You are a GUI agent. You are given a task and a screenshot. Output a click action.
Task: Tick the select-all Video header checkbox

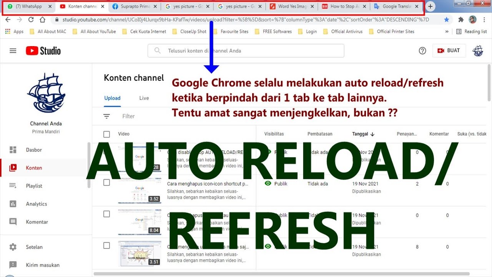(107, 134)
